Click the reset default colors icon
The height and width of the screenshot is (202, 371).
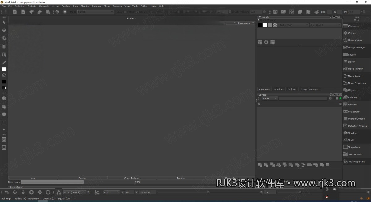click(x=4, y=88)
